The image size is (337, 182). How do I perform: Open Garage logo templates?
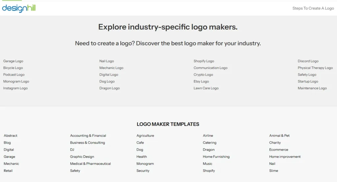coord(10,157)
